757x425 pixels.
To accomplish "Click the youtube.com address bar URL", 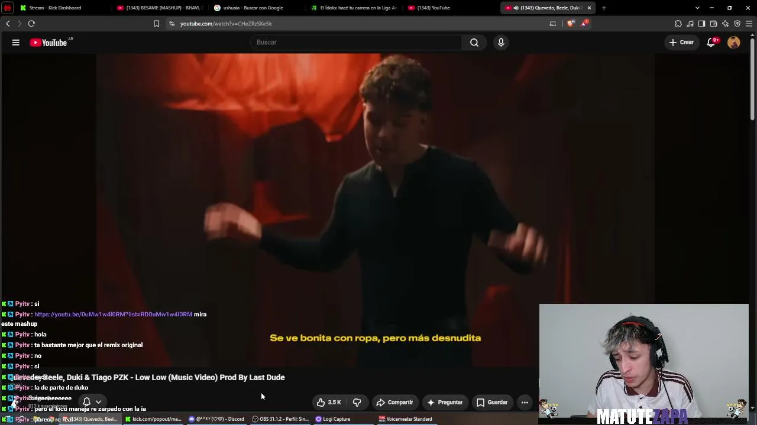I will pyautogui.click(x=226, y=24).
